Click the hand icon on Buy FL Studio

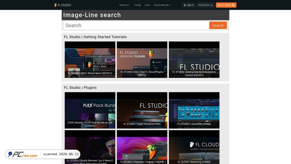[x=233, y=5]
